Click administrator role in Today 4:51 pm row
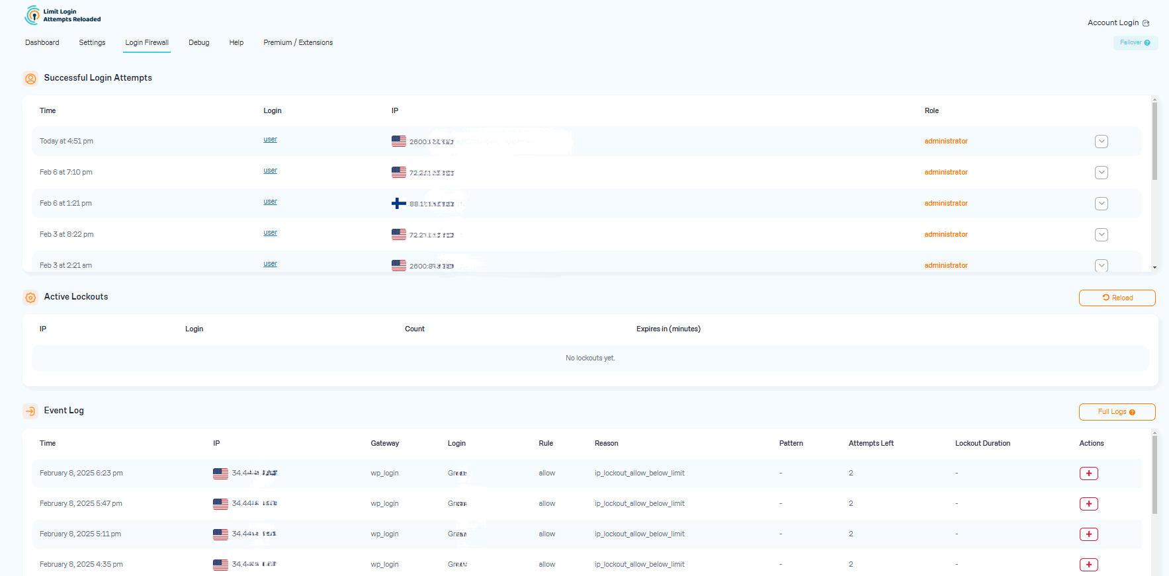Image resolution: width=1169 pixels, height=576 pixels. click(x=946, y=141)
